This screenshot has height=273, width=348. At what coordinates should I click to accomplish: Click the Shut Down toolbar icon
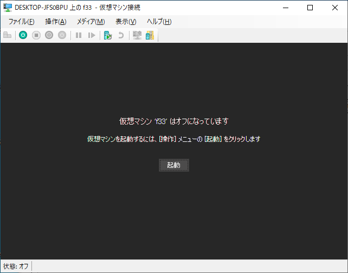click(x=49, y=35)
